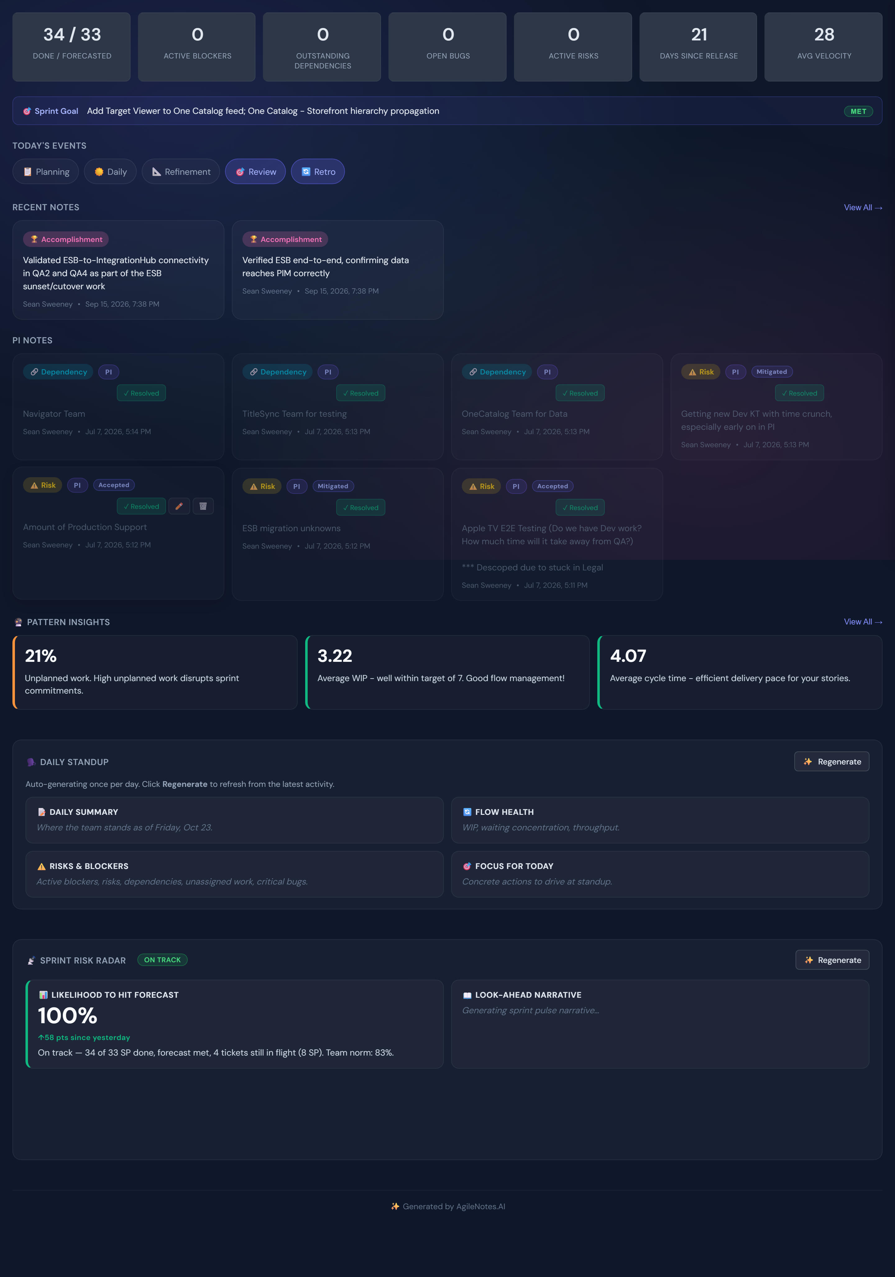895x1277 pixels.
Task: Toggle Resolved status on Getting new Dev KT risk
Action: click(x=799, y=393)
